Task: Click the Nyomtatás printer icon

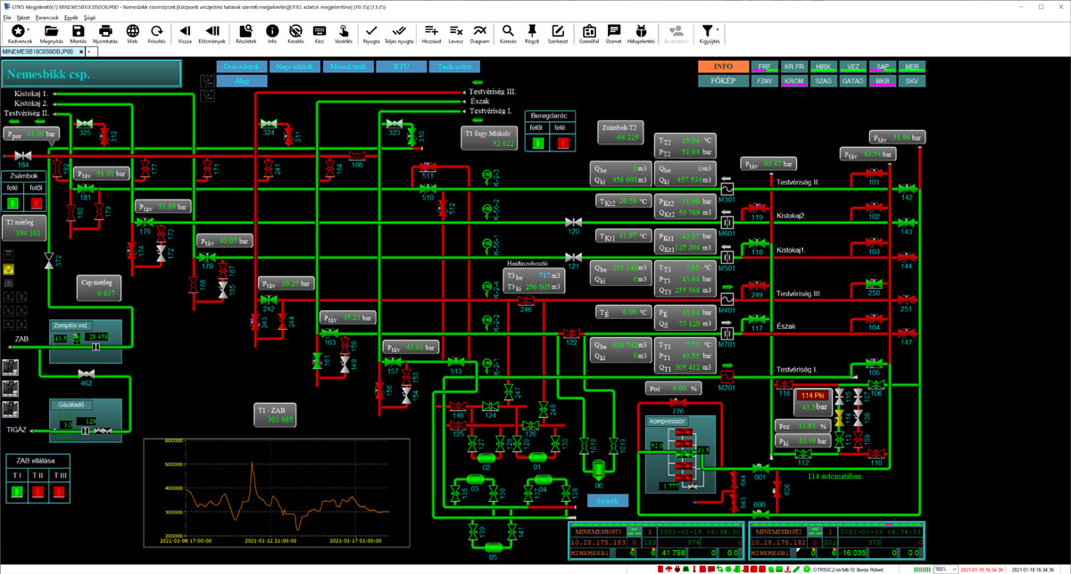Action: 105,30
